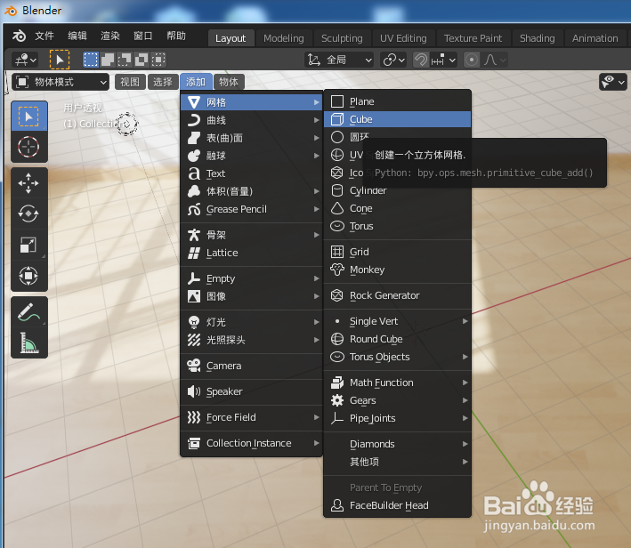Open the 渲染 menu
Screen dimensions: 631x548
[x=110, y=36]
